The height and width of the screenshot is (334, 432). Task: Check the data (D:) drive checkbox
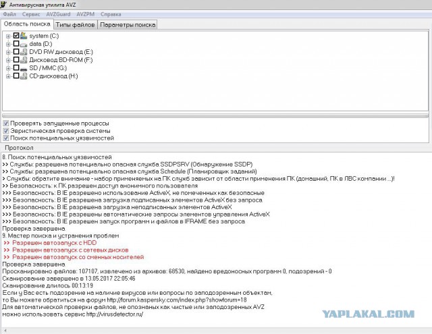tap(16, 43)
